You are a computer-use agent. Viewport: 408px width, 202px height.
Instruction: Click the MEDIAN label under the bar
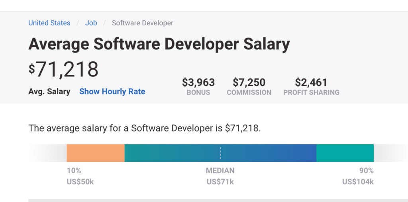[x=220, y=171]
